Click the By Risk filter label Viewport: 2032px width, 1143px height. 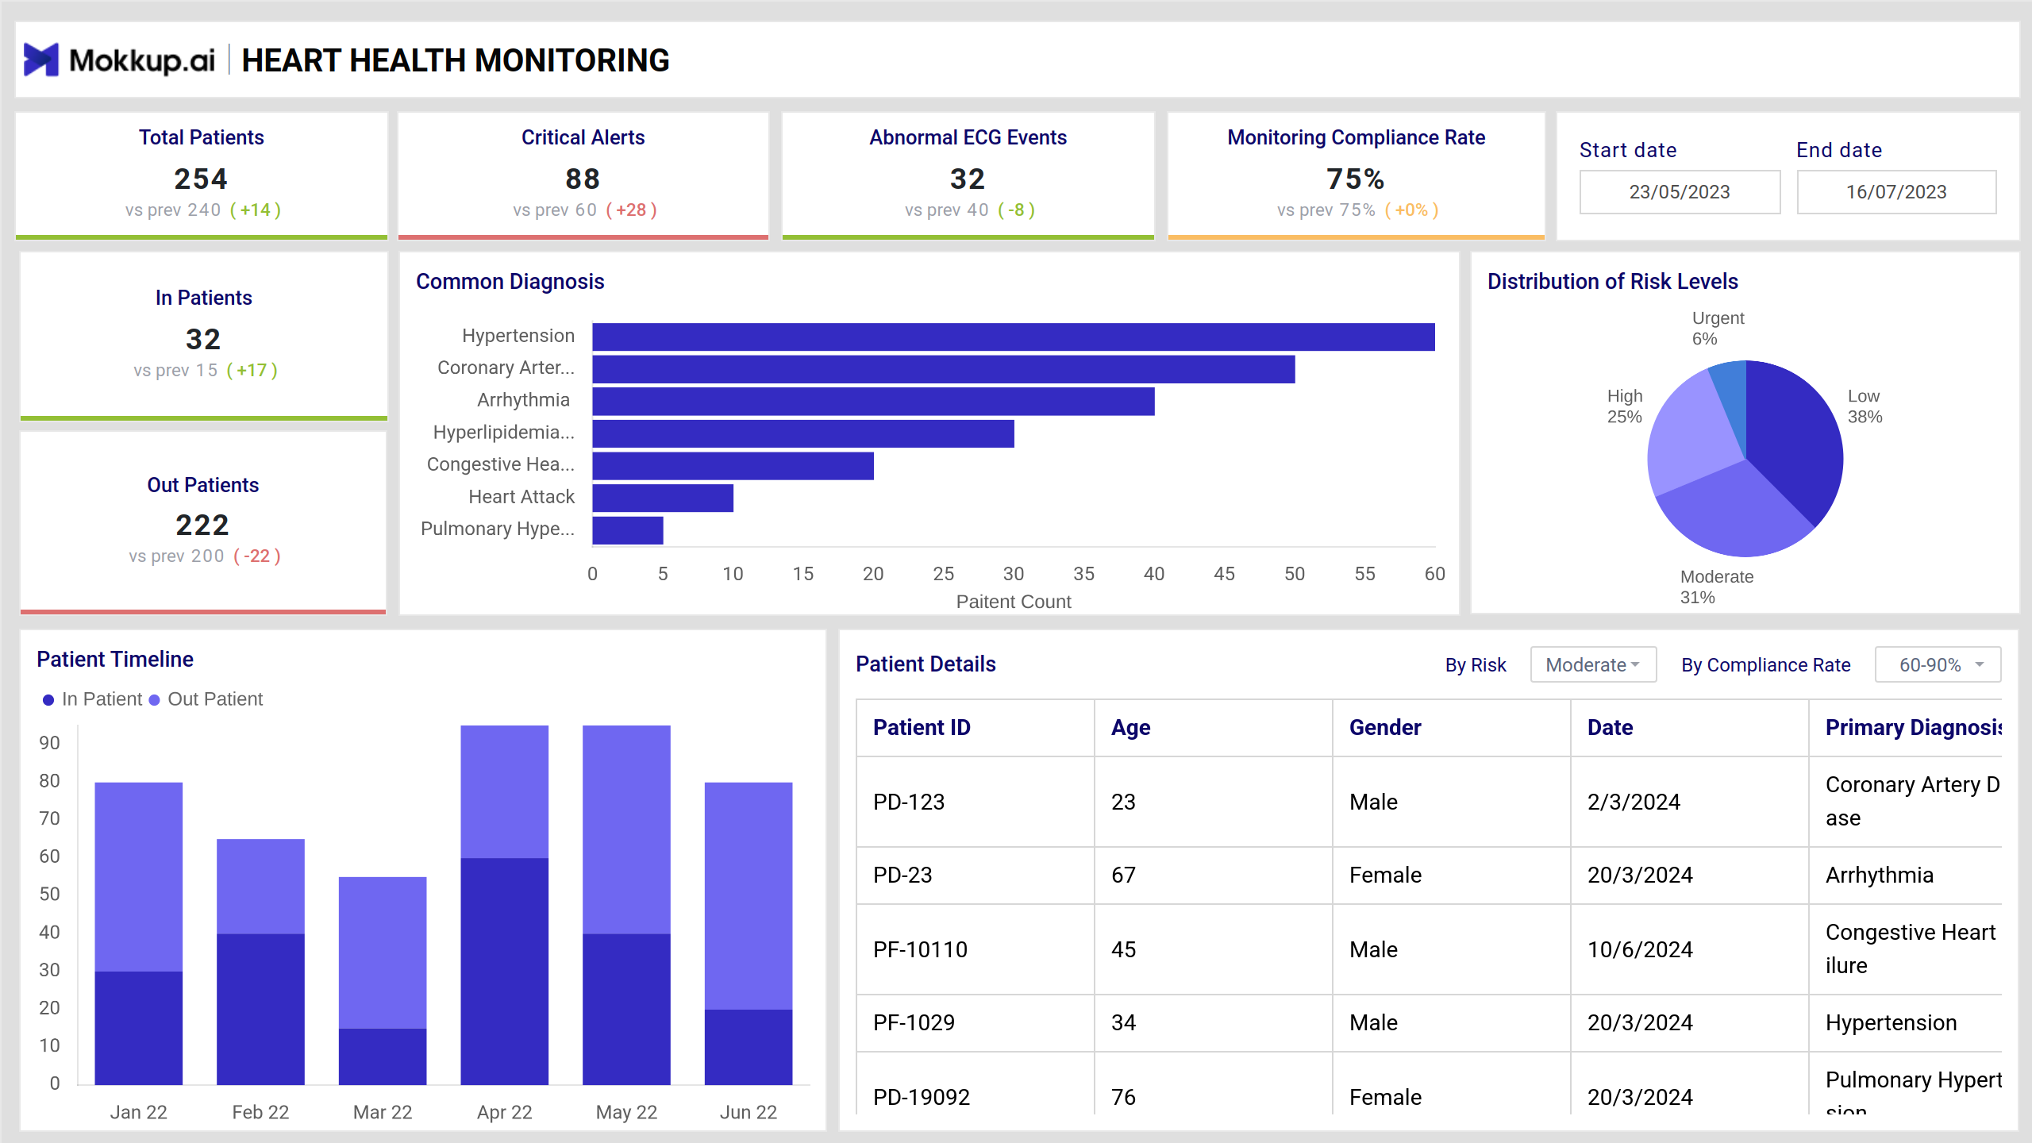[1475, 665]
